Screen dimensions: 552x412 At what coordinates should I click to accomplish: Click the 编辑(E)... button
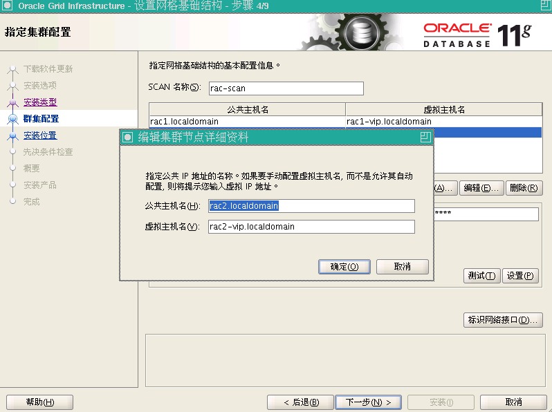click(481, 188)
